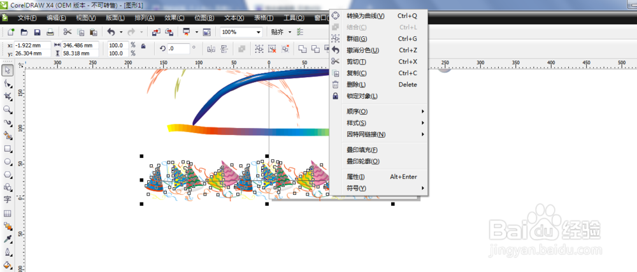This screenshot has height=272, width=637.
Task: Select the Outline pen tool
Action: pyautogui.click(x=7, y=252)
